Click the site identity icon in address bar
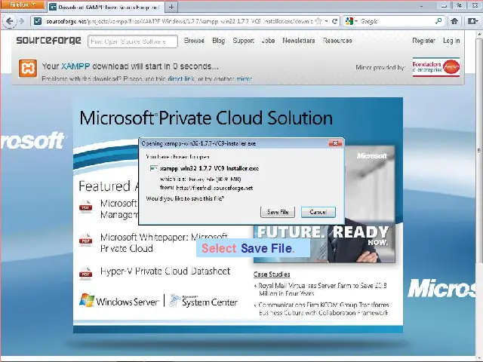 [38, 21]
